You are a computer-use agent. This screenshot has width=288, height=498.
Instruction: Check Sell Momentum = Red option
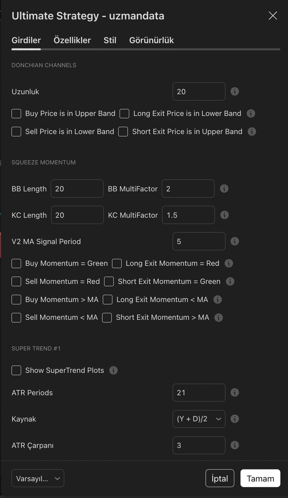[16, 282]
